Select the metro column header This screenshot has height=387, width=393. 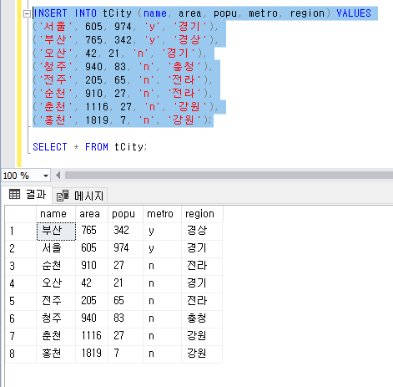point(162,214)
